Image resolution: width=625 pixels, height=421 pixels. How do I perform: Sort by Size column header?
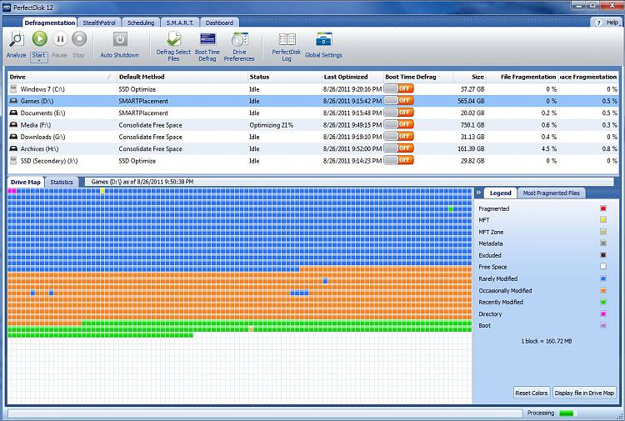[x=469, y=77]
